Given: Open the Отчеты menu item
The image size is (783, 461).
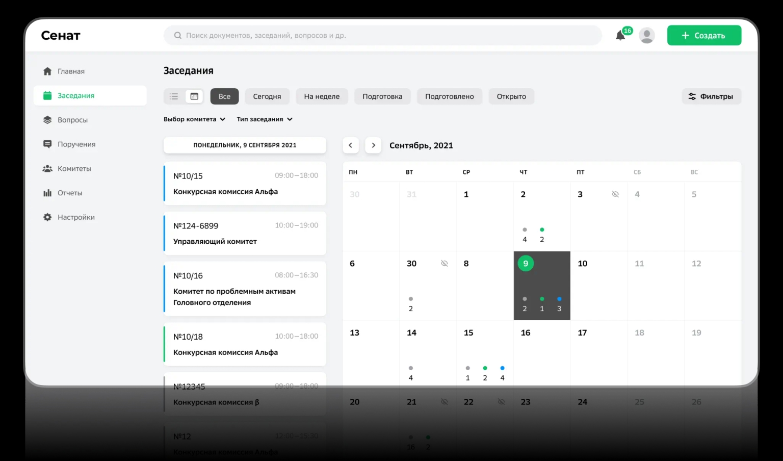Looking at the screenshot, I should pos(90,193).
